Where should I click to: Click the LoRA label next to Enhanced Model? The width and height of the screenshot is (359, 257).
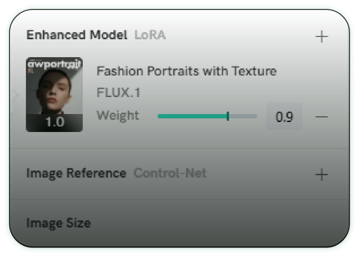(150, 35)
